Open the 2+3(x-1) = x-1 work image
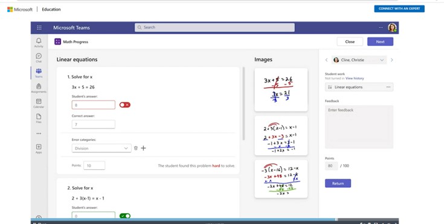Image resolution: width=444 pixels, height=224 pixels. [281, 135]
